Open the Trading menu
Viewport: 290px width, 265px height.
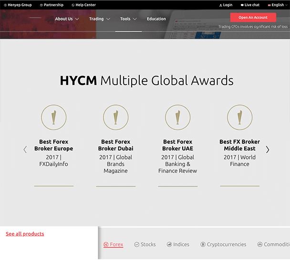tap(96, 19)
